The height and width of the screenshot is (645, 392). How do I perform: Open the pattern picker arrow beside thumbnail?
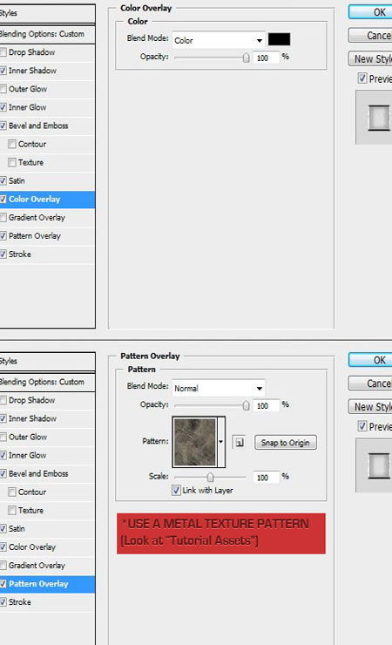coord(221,442)
